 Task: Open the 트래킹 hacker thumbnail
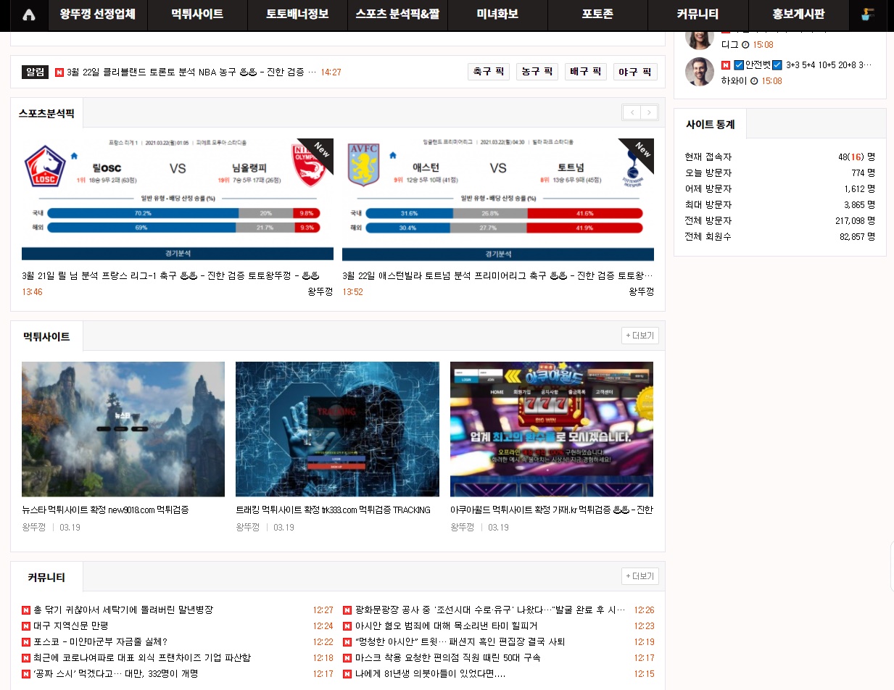pos(337,429)
